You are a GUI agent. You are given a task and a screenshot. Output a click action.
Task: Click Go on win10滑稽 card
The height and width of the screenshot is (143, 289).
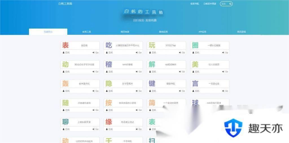pos(139,72)
